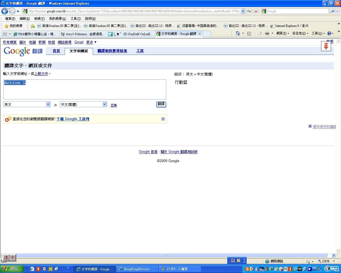Switch to HongKongSlot.com taskbar window
Screen dimensions: 341x273
point(137,269)
